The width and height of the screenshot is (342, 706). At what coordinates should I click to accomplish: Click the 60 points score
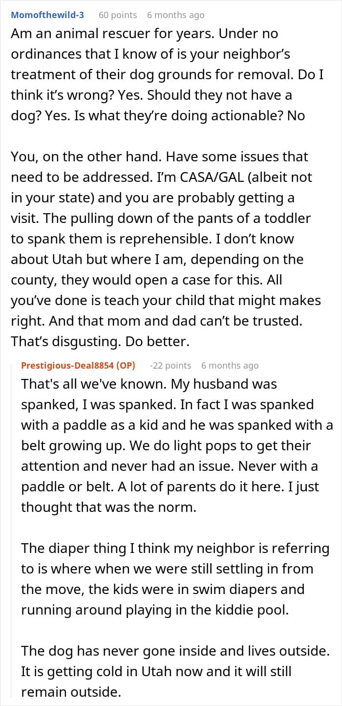click(118, 15)
